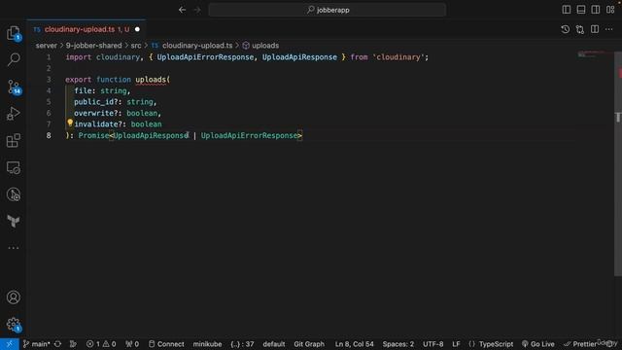Click the jobberapp command center search box
The image size is (622, 350).
click(328, 10)
